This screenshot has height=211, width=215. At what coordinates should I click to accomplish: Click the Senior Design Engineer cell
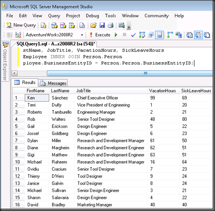(x=111, y=190)
